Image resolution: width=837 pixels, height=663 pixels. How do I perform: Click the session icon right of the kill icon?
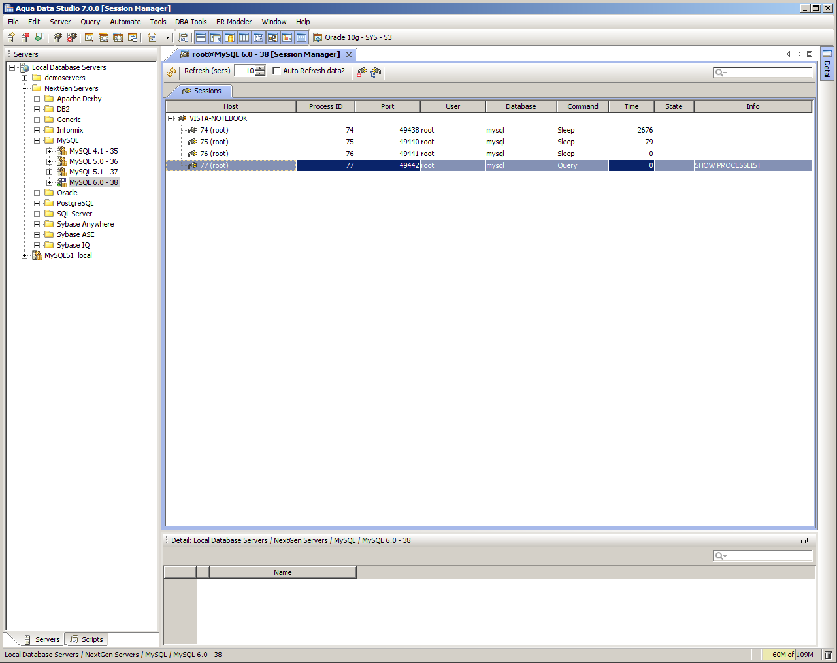point(376,72)
